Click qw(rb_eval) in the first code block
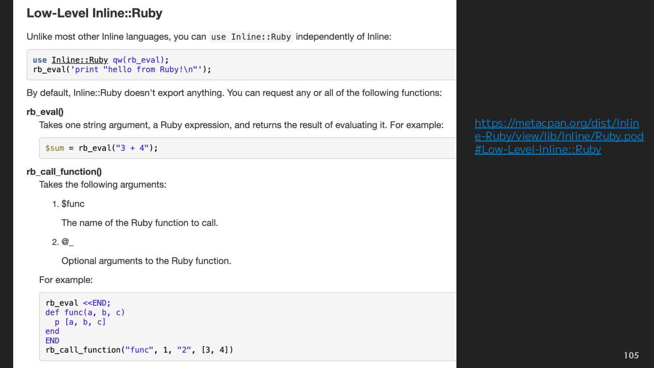 (x=141, y=60)
